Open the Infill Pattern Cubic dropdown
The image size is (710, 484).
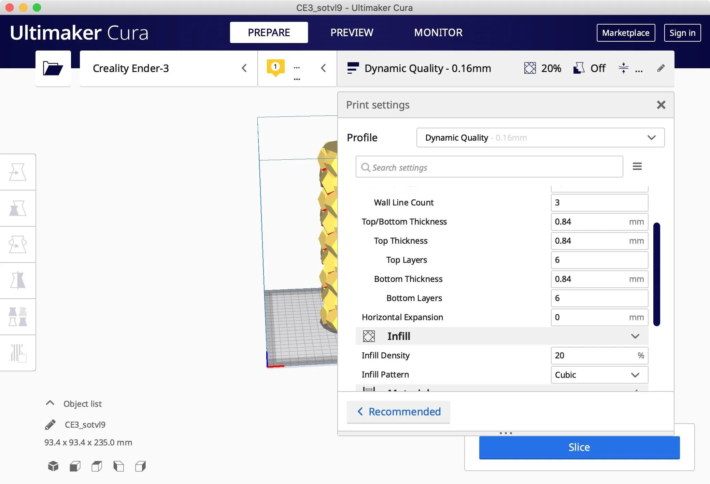(599, 375)
